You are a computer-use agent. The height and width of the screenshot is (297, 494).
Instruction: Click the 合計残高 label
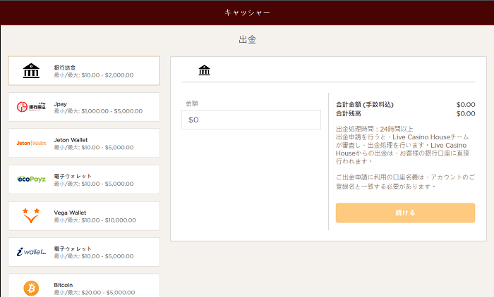pos(348,113)
